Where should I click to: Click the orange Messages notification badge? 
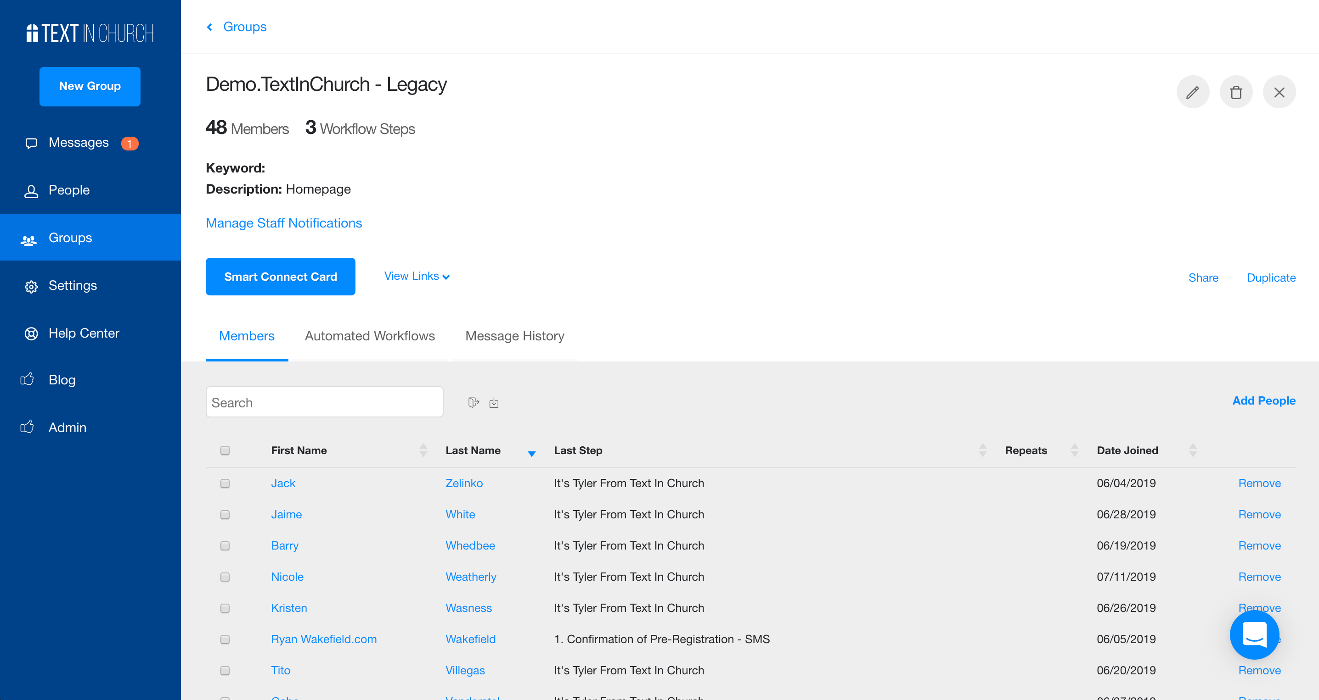130,144
